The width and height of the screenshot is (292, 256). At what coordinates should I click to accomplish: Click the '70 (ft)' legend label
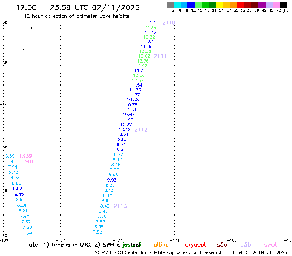click(282, 11)
